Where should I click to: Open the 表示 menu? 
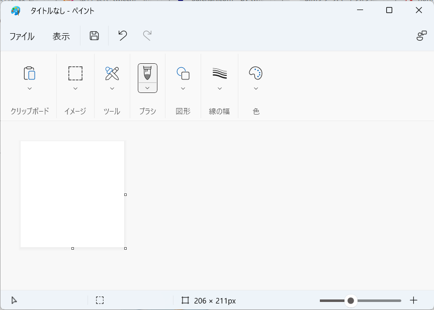61,36
